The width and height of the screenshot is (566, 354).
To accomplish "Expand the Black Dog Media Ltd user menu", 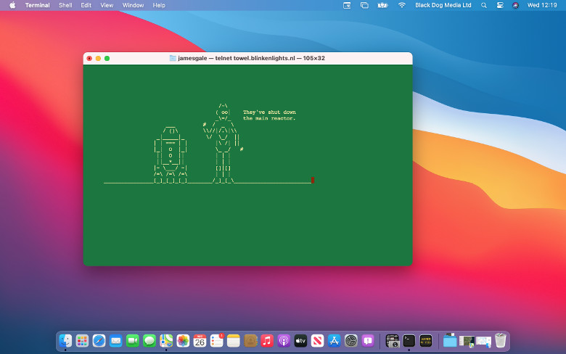I will coord(443,5).
